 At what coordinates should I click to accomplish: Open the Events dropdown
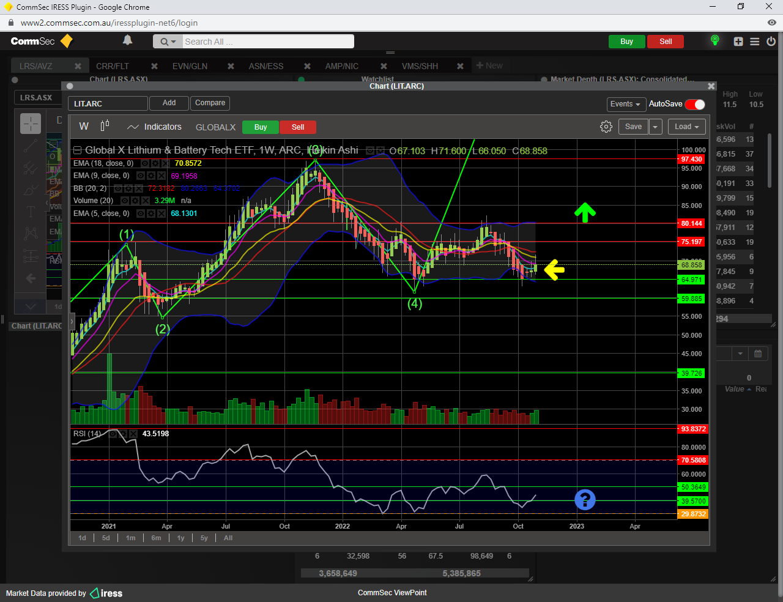[x=625, y=104]
